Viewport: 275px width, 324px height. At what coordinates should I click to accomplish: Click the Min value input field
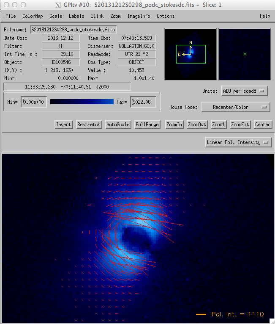click(34, 102)
